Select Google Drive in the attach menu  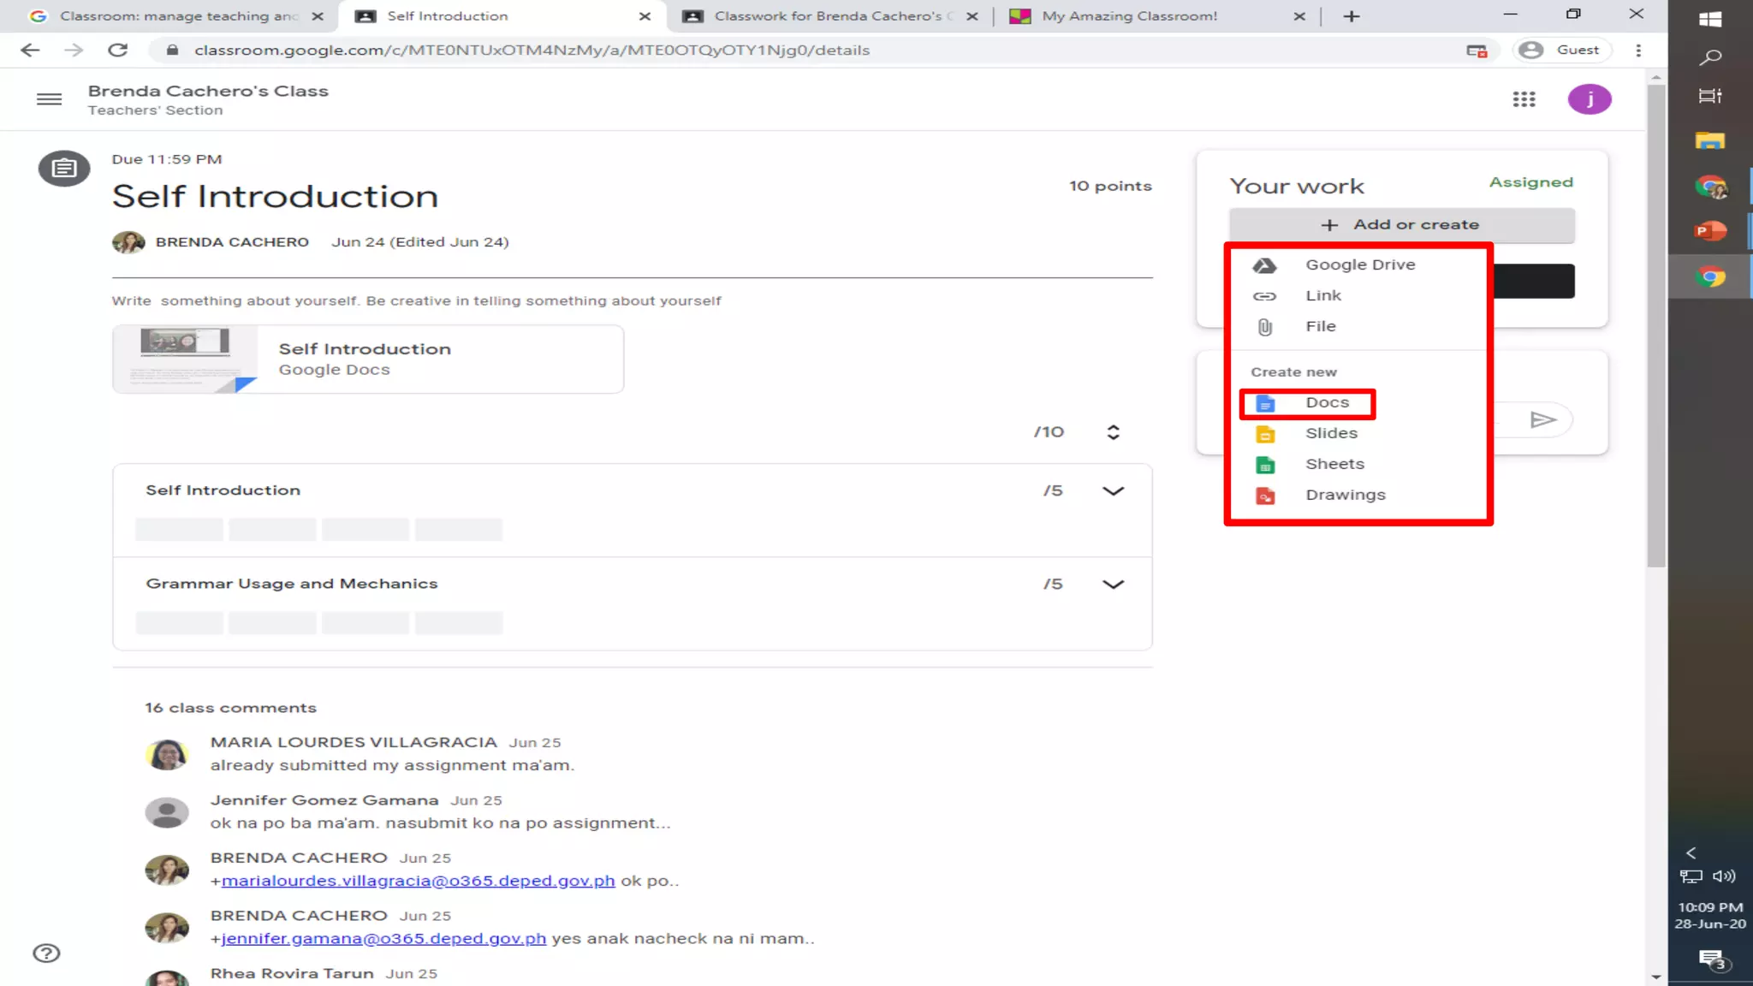tap(1358, 264)
